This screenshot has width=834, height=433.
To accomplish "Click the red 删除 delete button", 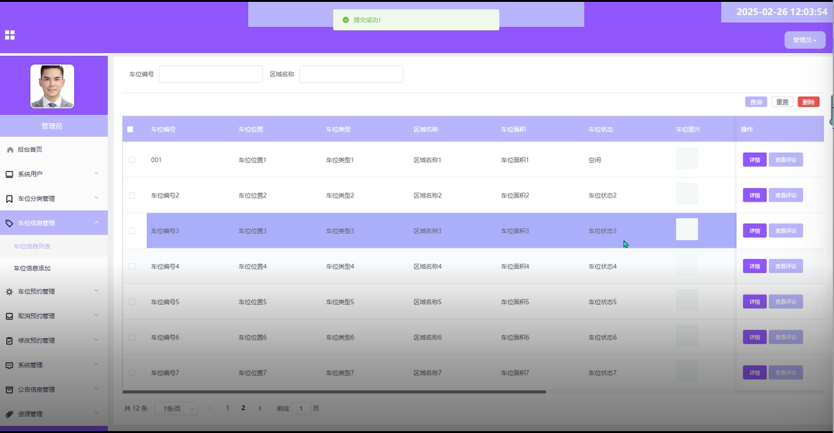I will point(808,102).
